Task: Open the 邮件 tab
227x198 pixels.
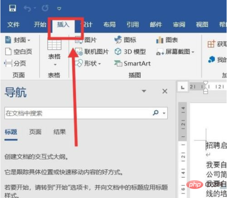Action: 156,25
